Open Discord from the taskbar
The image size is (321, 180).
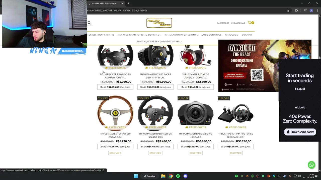pos(185,176)
